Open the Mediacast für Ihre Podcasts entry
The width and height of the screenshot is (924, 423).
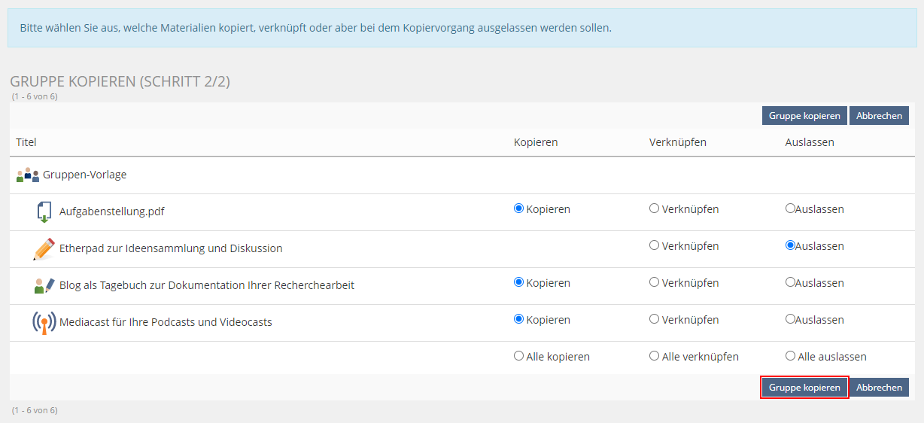(166, 322)
